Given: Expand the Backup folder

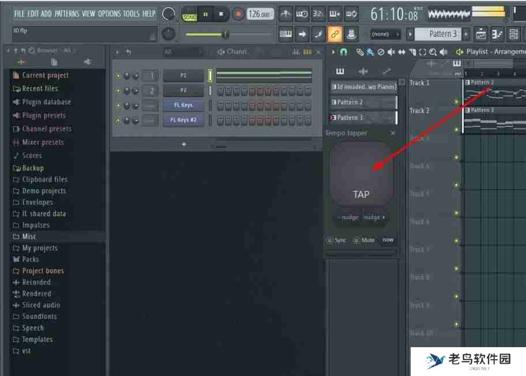Looking at the screenshot, I should point(28,168).
